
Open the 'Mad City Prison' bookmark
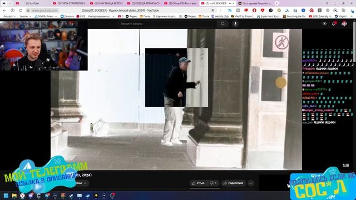(x=242, y=16)
